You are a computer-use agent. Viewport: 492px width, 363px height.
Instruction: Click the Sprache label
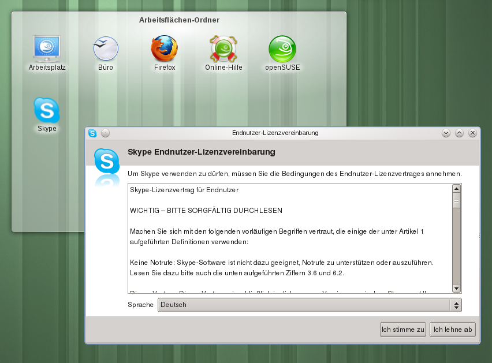[x=140, y=305]
